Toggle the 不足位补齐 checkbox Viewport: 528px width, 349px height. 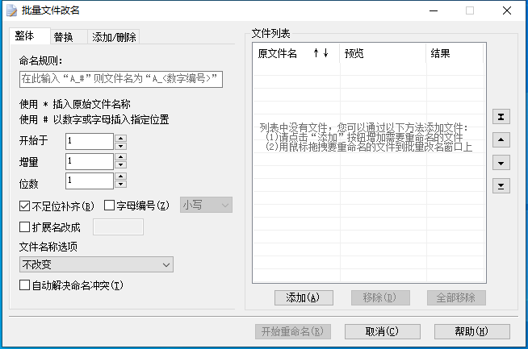(23, 205)
